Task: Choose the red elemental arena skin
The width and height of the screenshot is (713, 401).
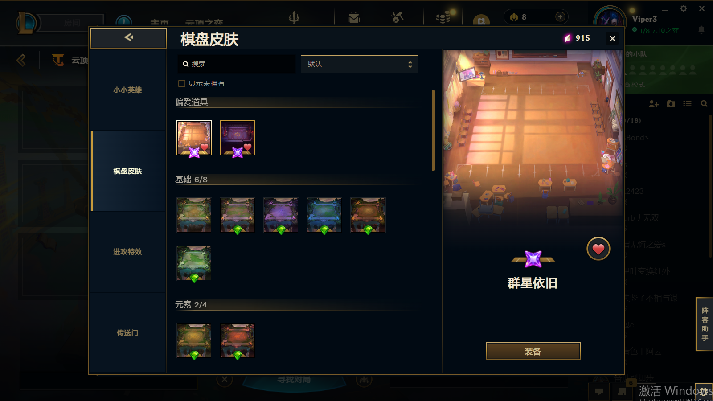Action: click(x=238, y=340)
